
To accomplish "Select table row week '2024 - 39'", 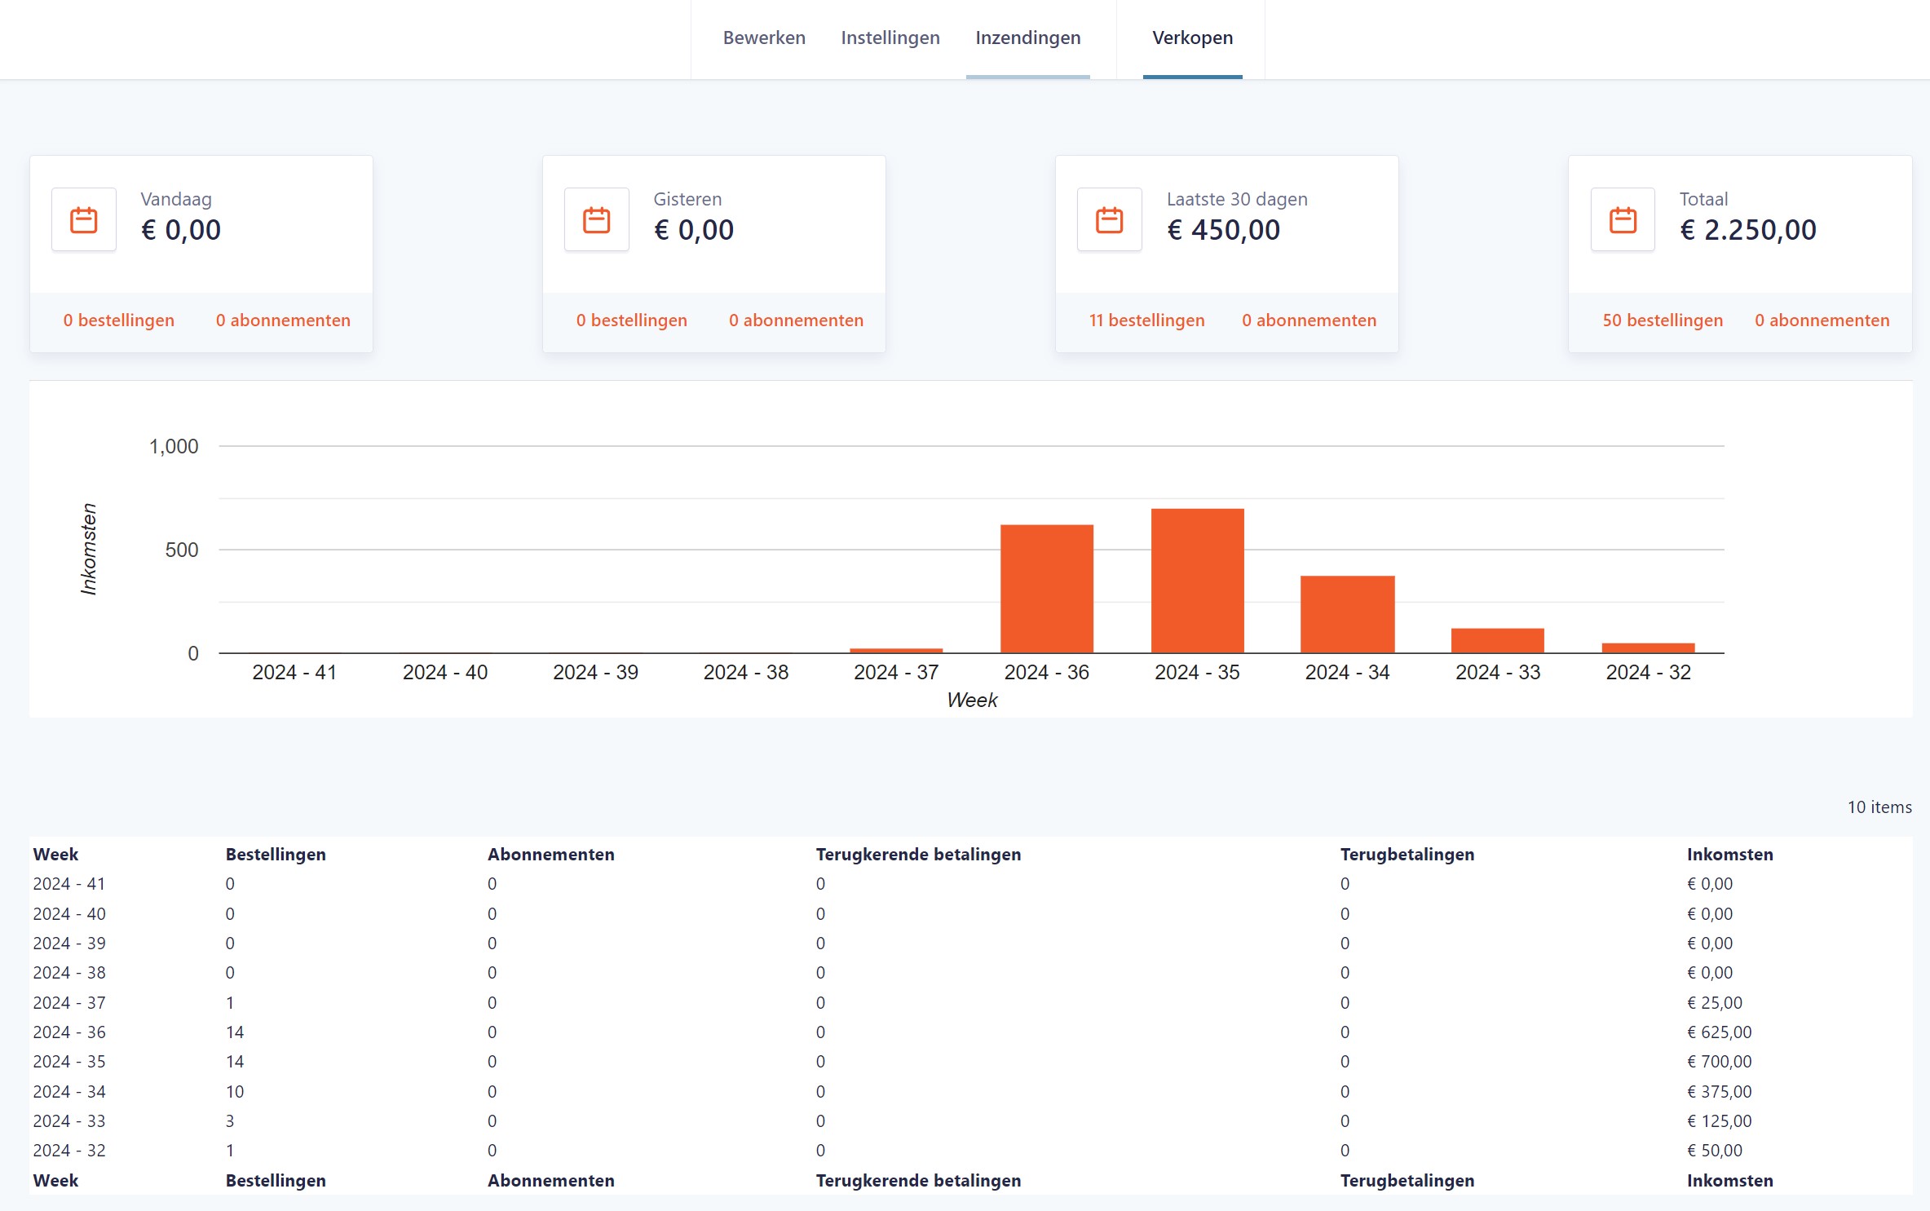I will pos(970,944).
